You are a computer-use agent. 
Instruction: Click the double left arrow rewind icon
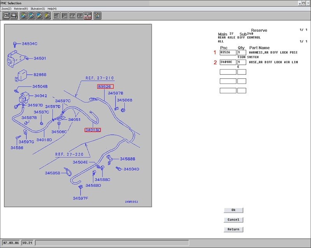tap(72, 16)
